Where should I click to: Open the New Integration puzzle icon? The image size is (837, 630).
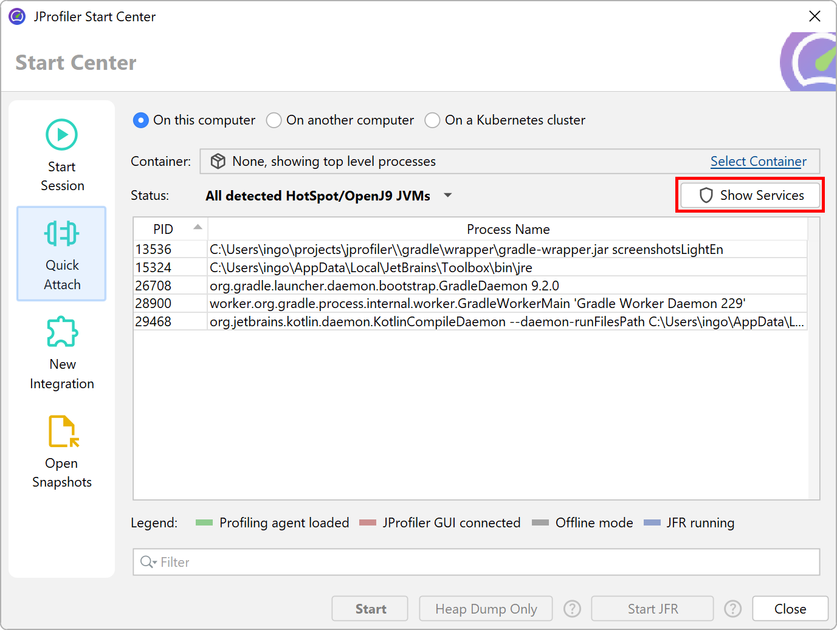tap(62, 332)
